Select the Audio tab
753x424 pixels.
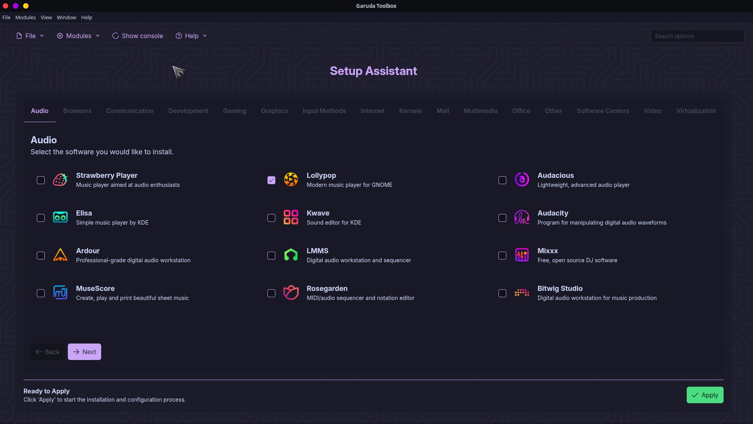pyautogui.click(x=40, y=111)
